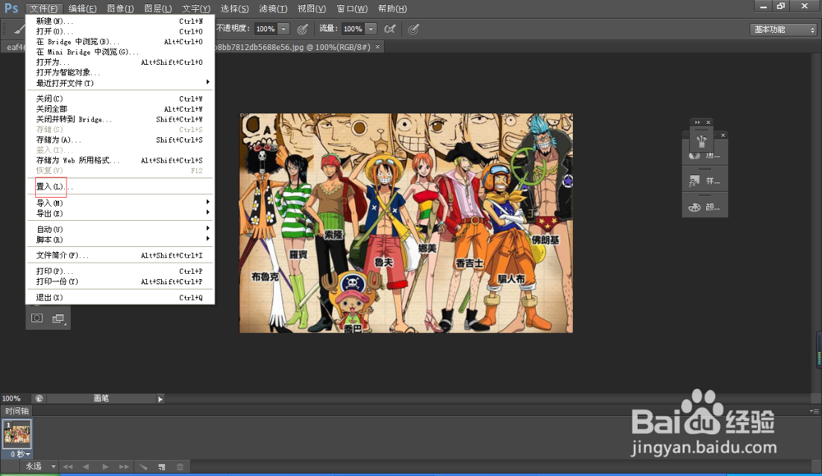Viewport: 822px width, 476px height.
Task: Close the jpg document tab
Action: [377, 47]
